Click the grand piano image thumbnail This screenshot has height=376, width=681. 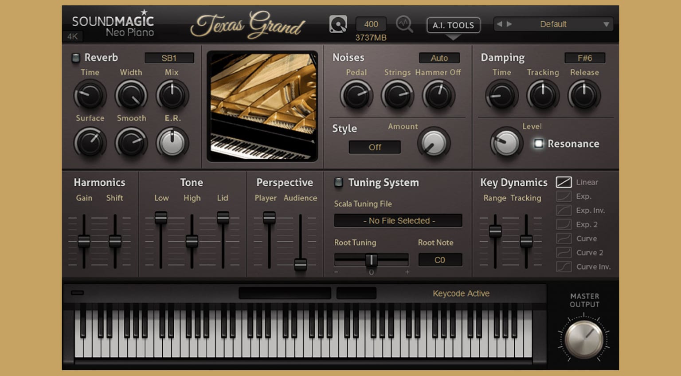(262, 106)
